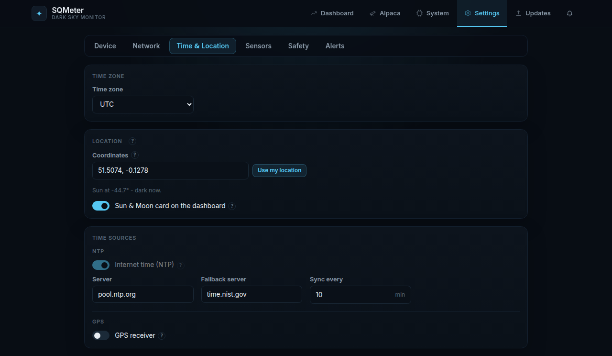The image size is (612, 356).
Task: Open the Time zone dropdown
Action: [143, 104]
